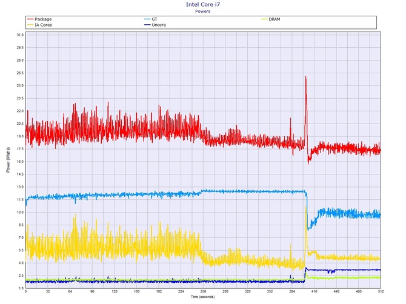Image resolution: width=406 pixels, height=304 pixels.
Task: Click the 11.5 y-axis tick value
Action: coord(20,200)
